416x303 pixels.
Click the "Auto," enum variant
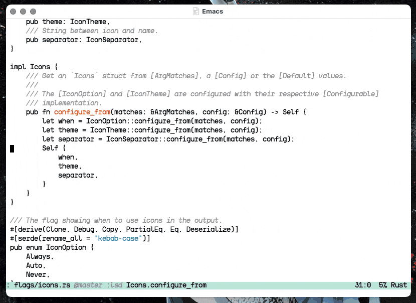[36, 265]
